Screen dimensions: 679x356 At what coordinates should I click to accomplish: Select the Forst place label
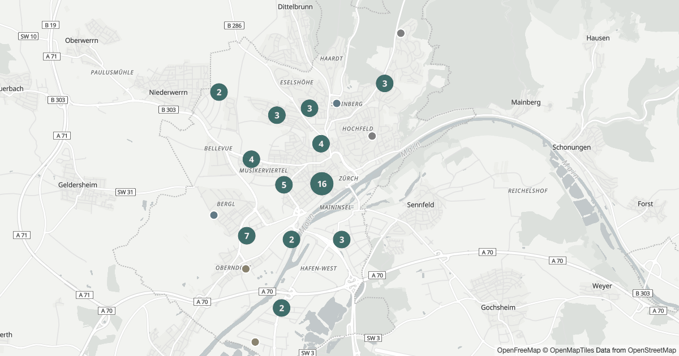[x=645, y=203]
